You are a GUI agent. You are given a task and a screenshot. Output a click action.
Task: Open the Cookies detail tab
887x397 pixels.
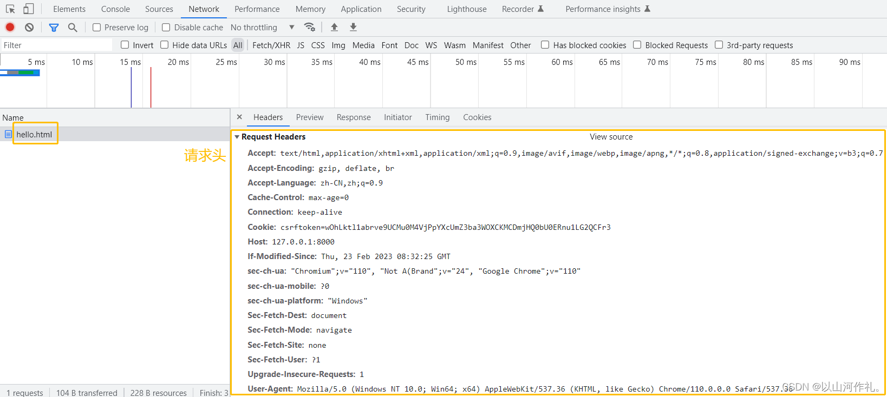477,117
